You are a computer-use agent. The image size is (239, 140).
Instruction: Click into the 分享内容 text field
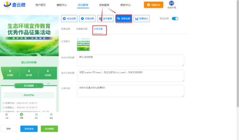(130, 91)
